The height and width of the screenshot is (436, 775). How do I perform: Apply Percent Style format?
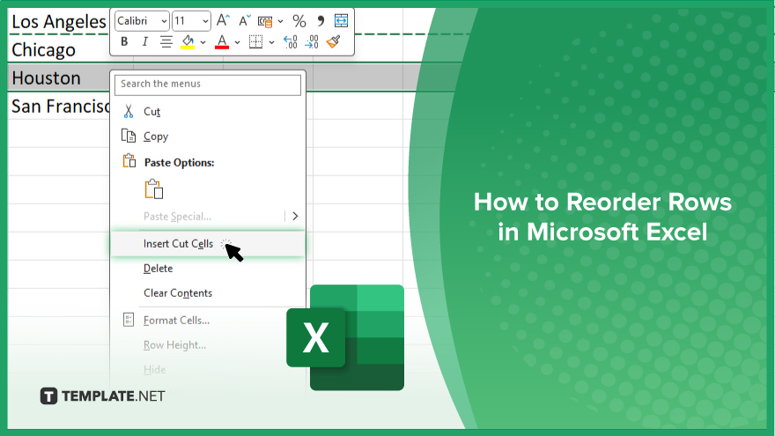click(x=299, y=21)
